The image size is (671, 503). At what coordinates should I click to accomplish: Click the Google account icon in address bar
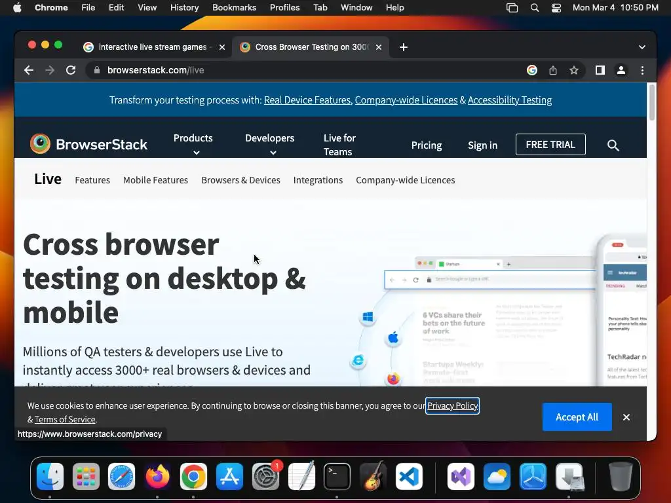click(x=532, y=70)
